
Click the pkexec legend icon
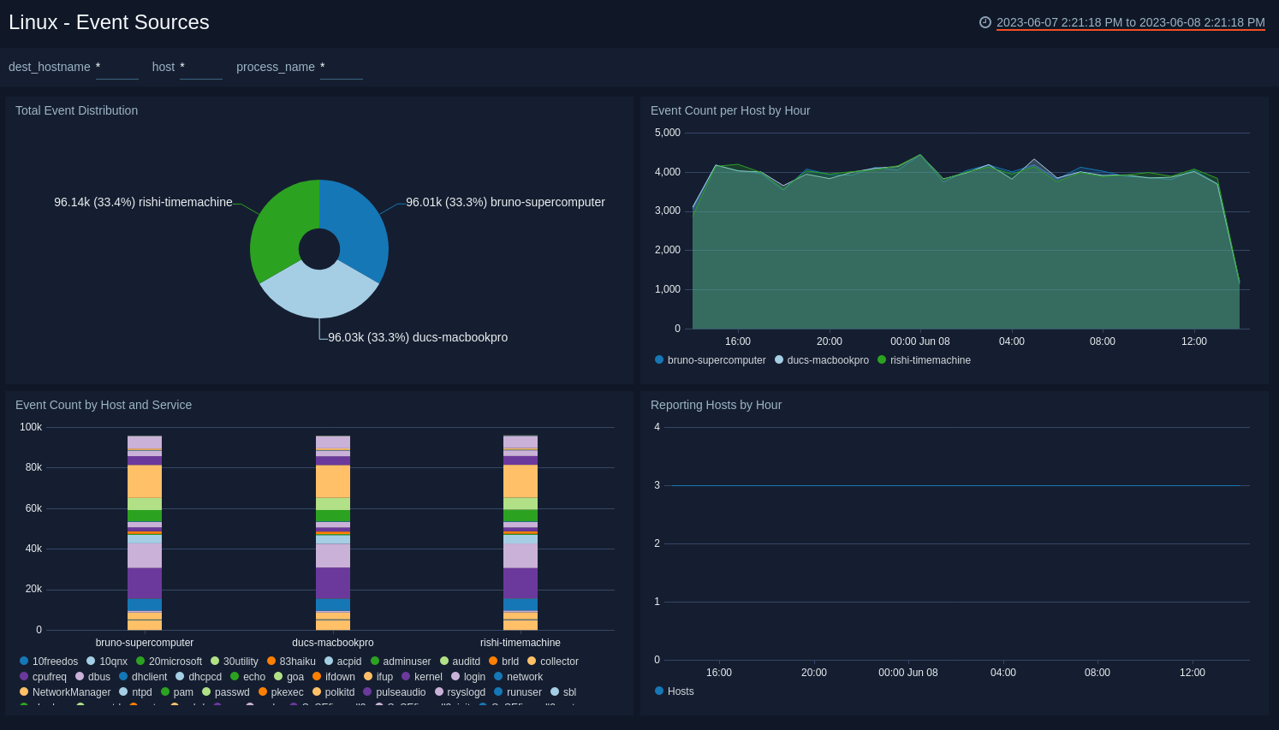(x=263, y=691)
